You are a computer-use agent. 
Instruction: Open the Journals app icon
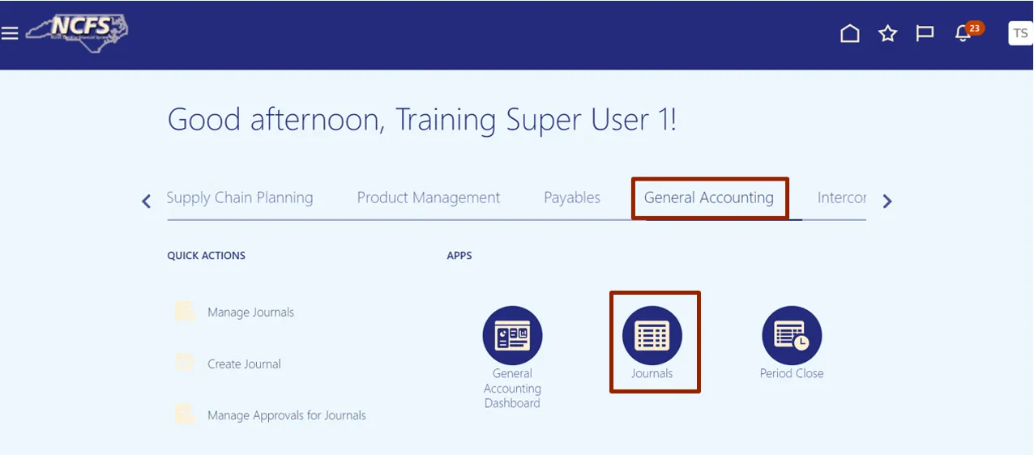652,335
